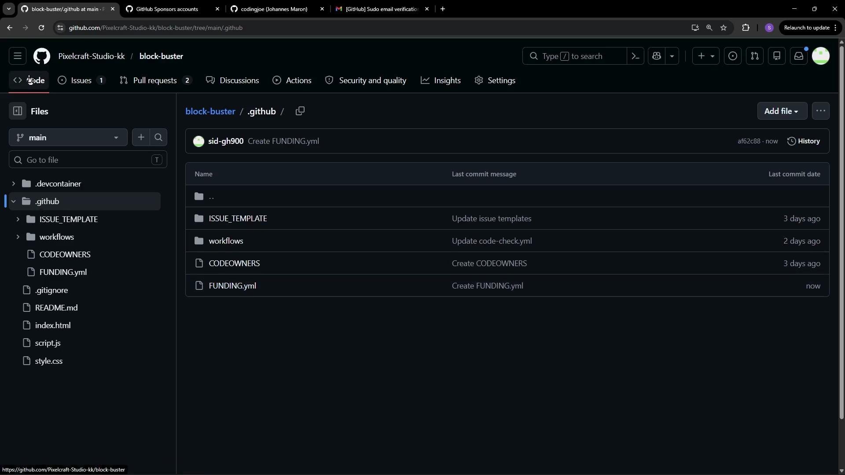Open more options ellipsis menu
The height and width of the screenshot is (475, 845).
[821, 111]
